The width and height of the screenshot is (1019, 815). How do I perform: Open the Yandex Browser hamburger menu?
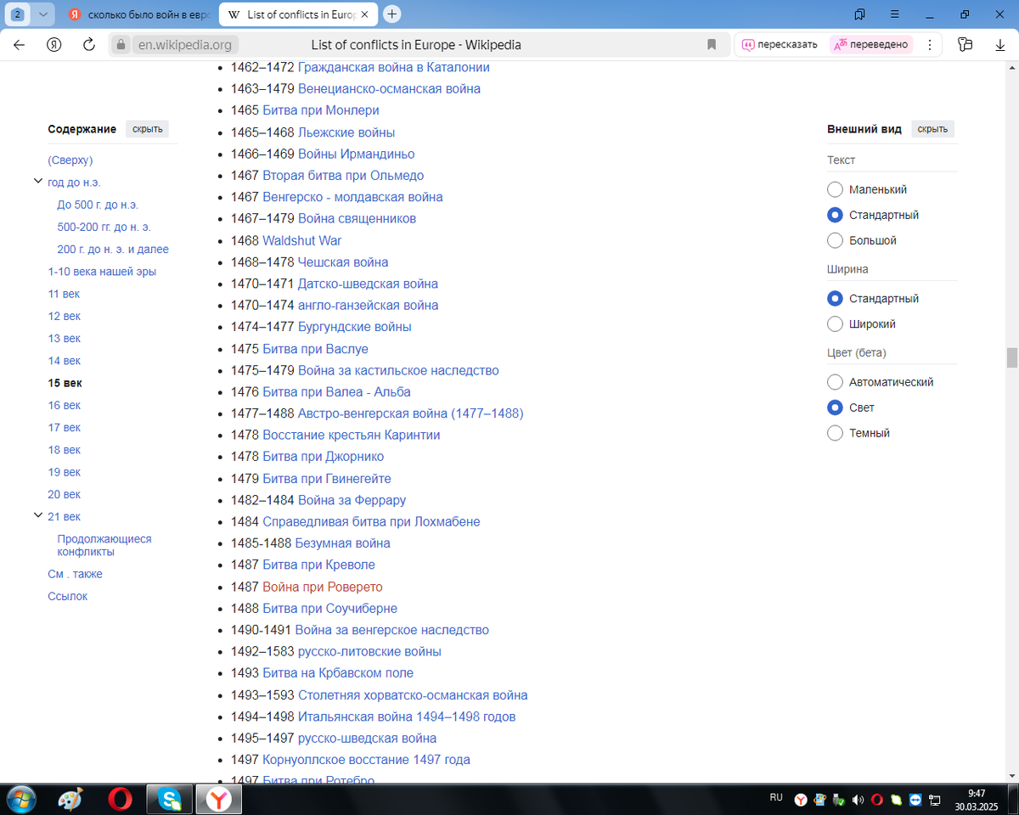pos(895,14)
